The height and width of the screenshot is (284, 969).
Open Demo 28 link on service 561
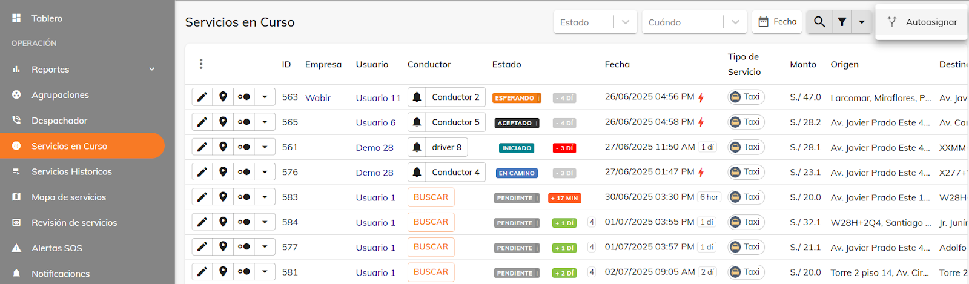click(374, 148)
